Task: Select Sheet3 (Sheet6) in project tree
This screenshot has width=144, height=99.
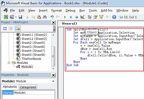Action: pos(33,47)
